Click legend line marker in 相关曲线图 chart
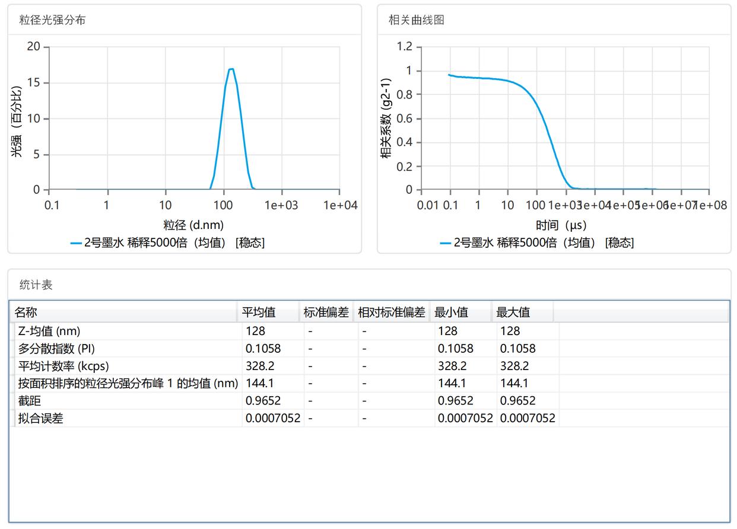737x529 pixels. tap(446, 243)
